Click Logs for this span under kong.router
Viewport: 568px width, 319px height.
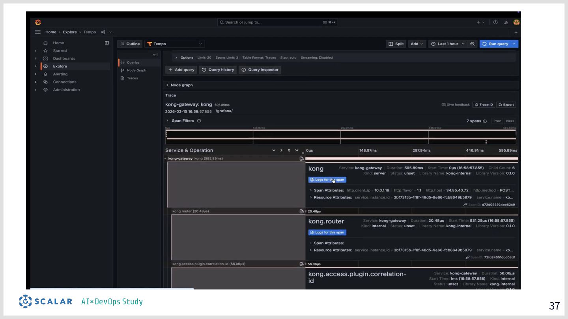coord(327,232)
